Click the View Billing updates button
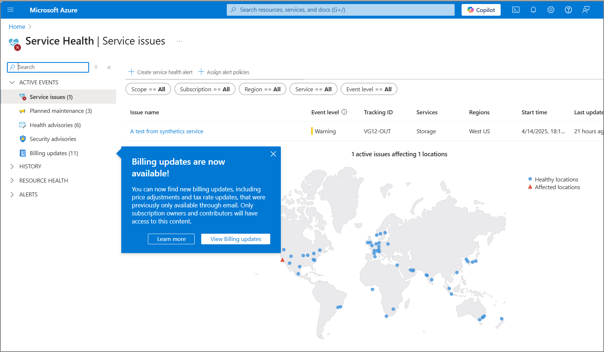604x352 pixels. [236, 239]
